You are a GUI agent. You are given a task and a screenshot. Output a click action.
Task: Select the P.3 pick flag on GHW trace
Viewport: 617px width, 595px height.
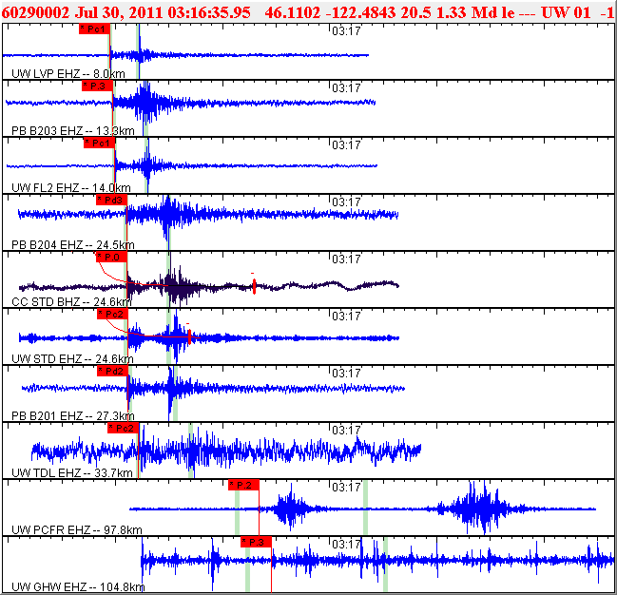[256, 543]
